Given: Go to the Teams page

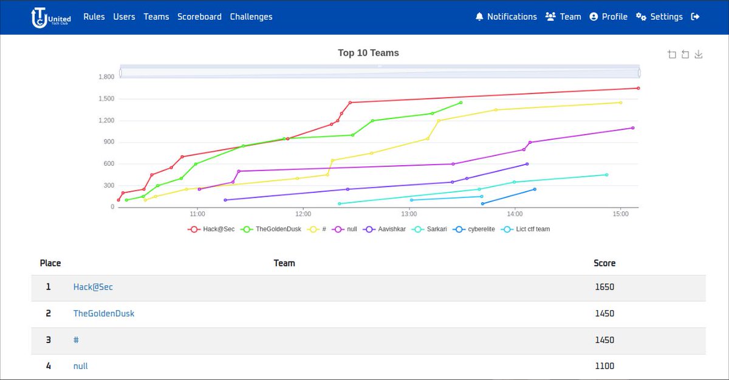Looking at the screenshot, I should (156, 17).
